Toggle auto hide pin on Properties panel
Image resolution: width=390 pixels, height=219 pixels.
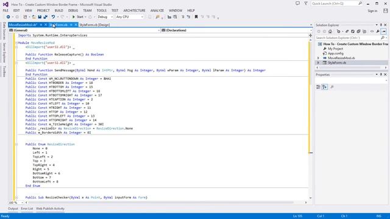tap(381, 74)
